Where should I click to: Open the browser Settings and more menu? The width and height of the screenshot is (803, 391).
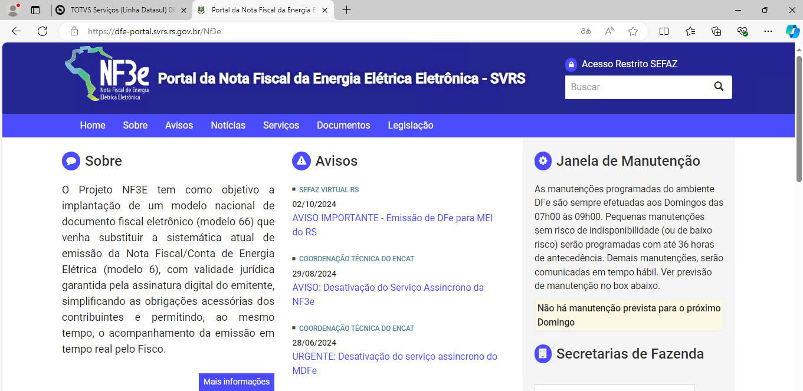[x=768, y=31]
